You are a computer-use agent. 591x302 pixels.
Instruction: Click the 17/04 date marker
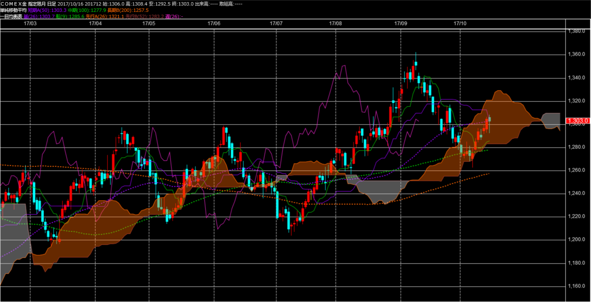click(95, 24)
